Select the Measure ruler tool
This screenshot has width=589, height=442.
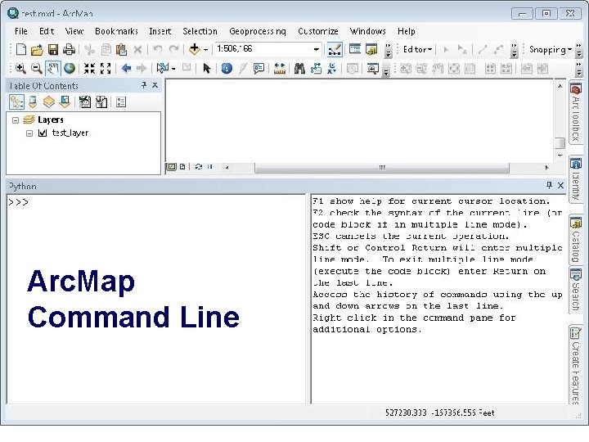tap(280, 69)
